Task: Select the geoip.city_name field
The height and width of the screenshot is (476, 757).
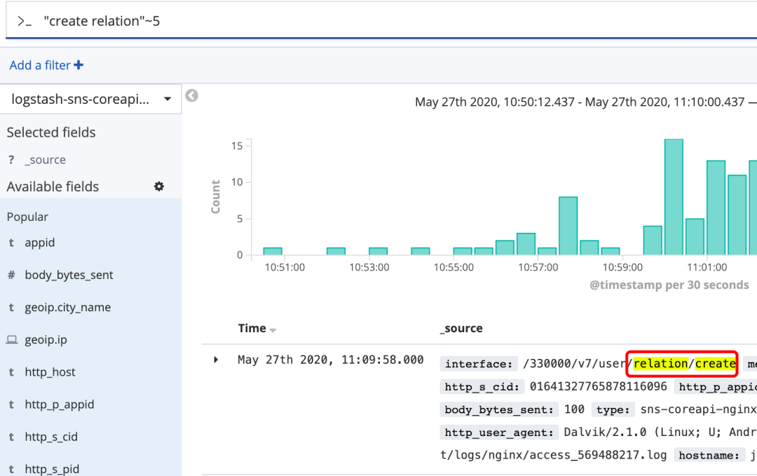Action: (67, 308)
